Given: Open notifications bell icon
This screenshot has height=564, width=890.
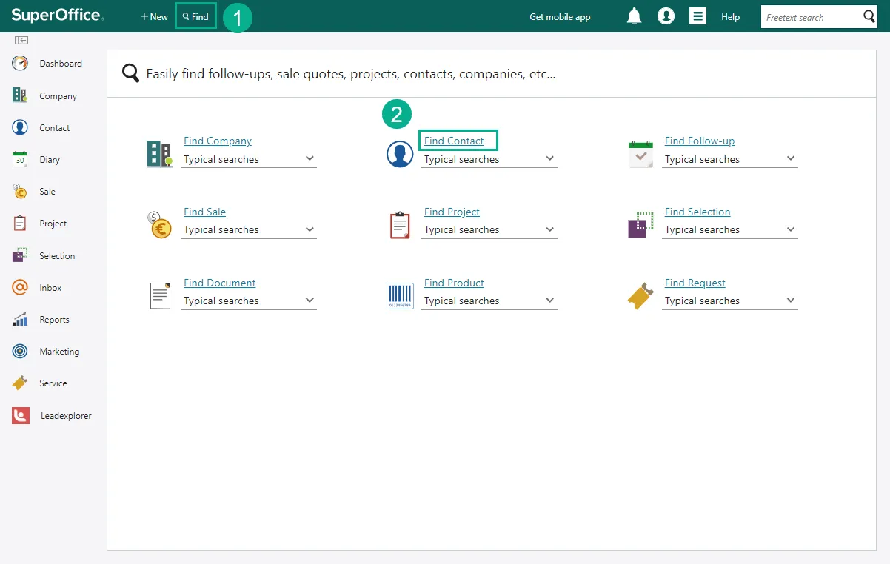Looking at the screenshot, I should (634, 16).
